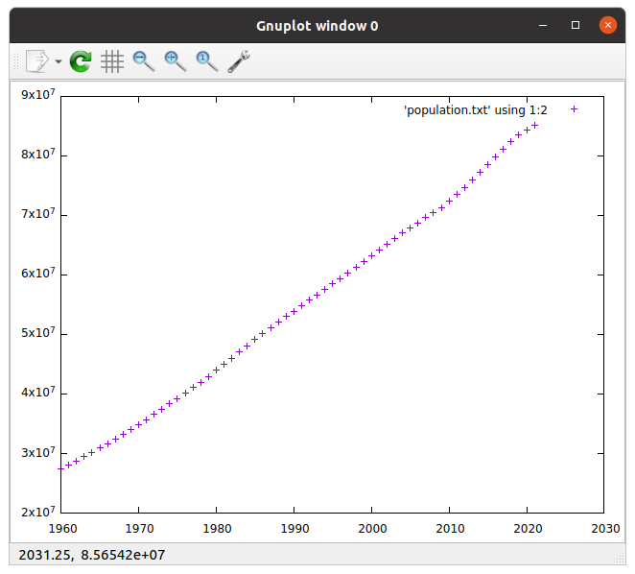Click the zoom-out magnifier for previous zoom
The width and height of the screenshot is (635, 574).
pyautogui.click(x=144, y=61)
